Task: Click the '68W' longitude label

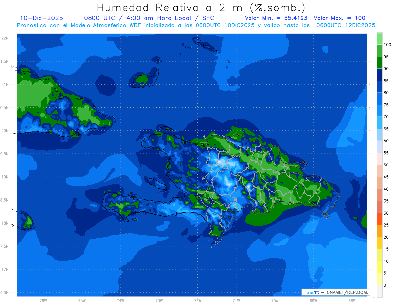Action: [x=352, y=301]
